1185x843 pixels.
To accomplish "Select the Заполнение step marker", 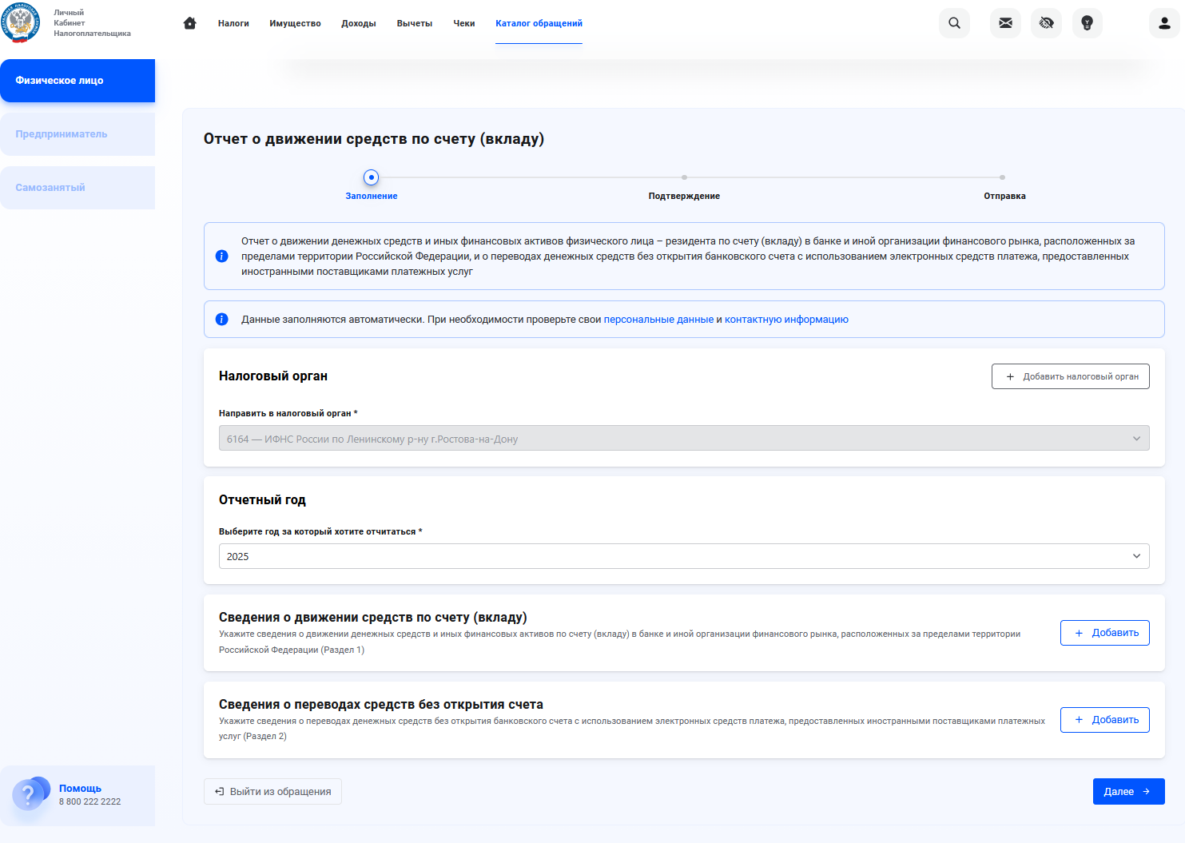I will (371, 177).
